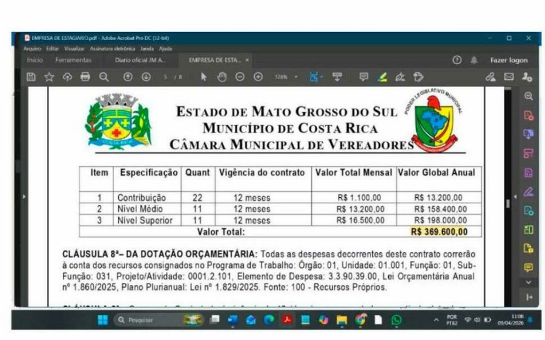Open the Comment tool in right pane
The image size is (545, 340).
pyautogui.click(x=528, y=267)
